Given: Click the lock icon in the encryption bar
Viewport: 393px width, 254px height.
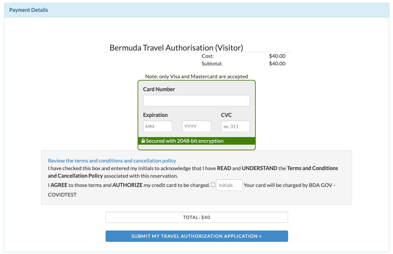Looking at the screenshot, I should pos(143,141).
